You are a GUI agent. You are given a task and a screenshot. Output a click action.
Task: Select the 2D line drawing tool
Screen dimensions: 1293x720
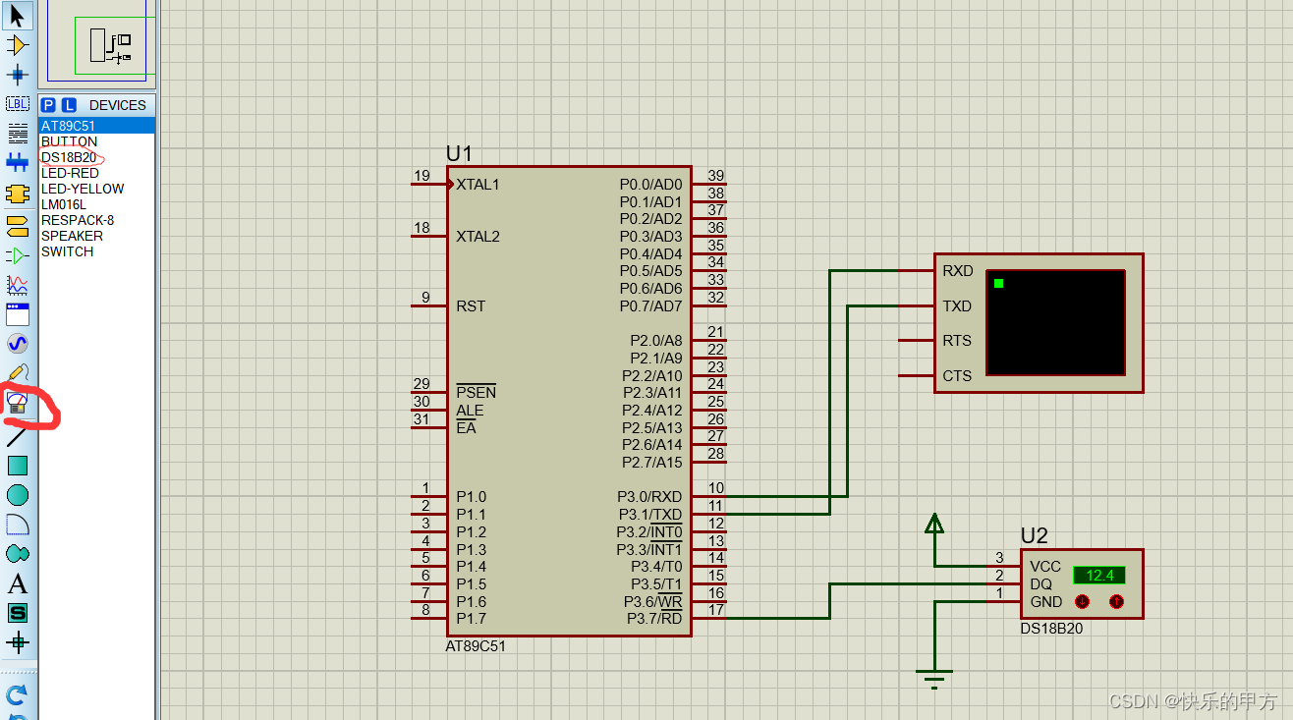18,436
